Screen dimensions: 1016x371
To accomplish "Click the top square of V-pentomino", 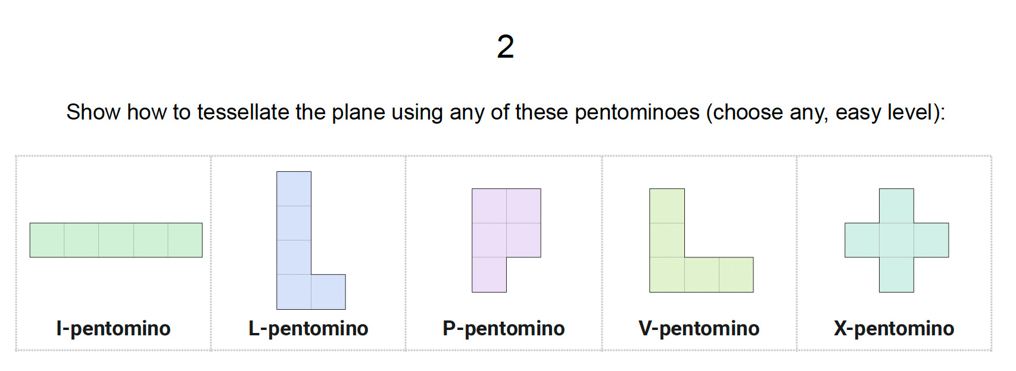I will point(667,206).
